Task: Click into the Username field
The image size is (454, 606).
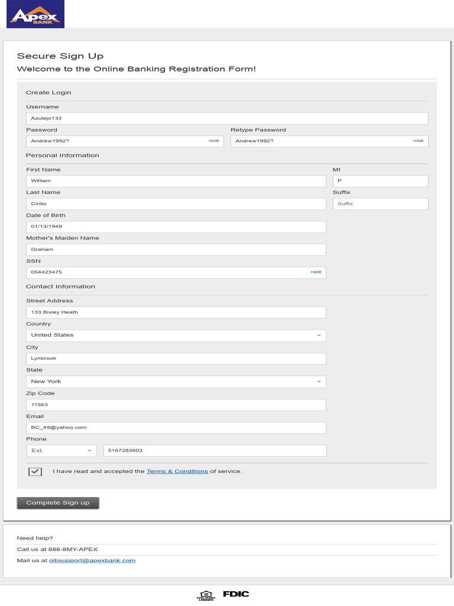Action: click(x=227, y=118)
